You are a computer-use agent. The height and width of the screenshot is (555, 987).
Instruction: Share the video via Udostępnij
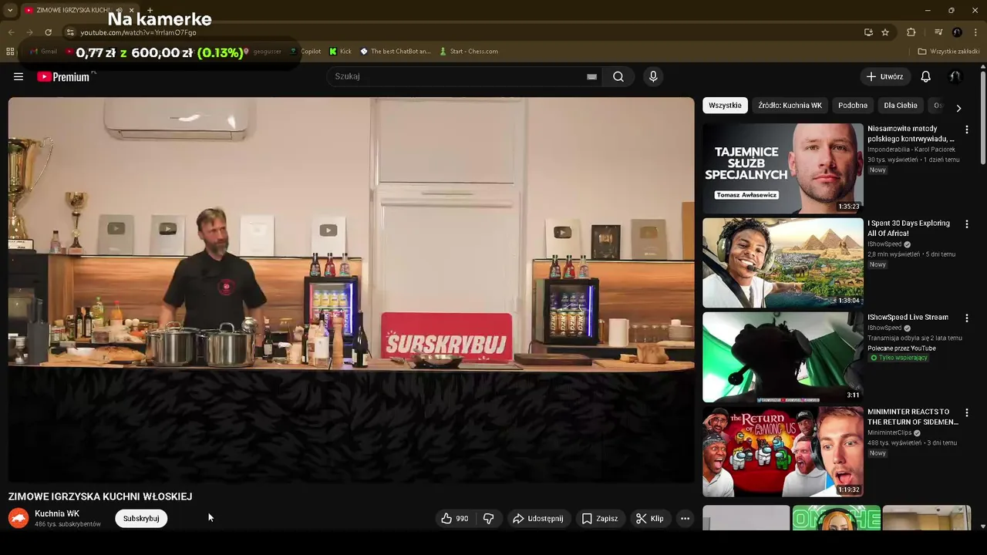pos(538,519)
